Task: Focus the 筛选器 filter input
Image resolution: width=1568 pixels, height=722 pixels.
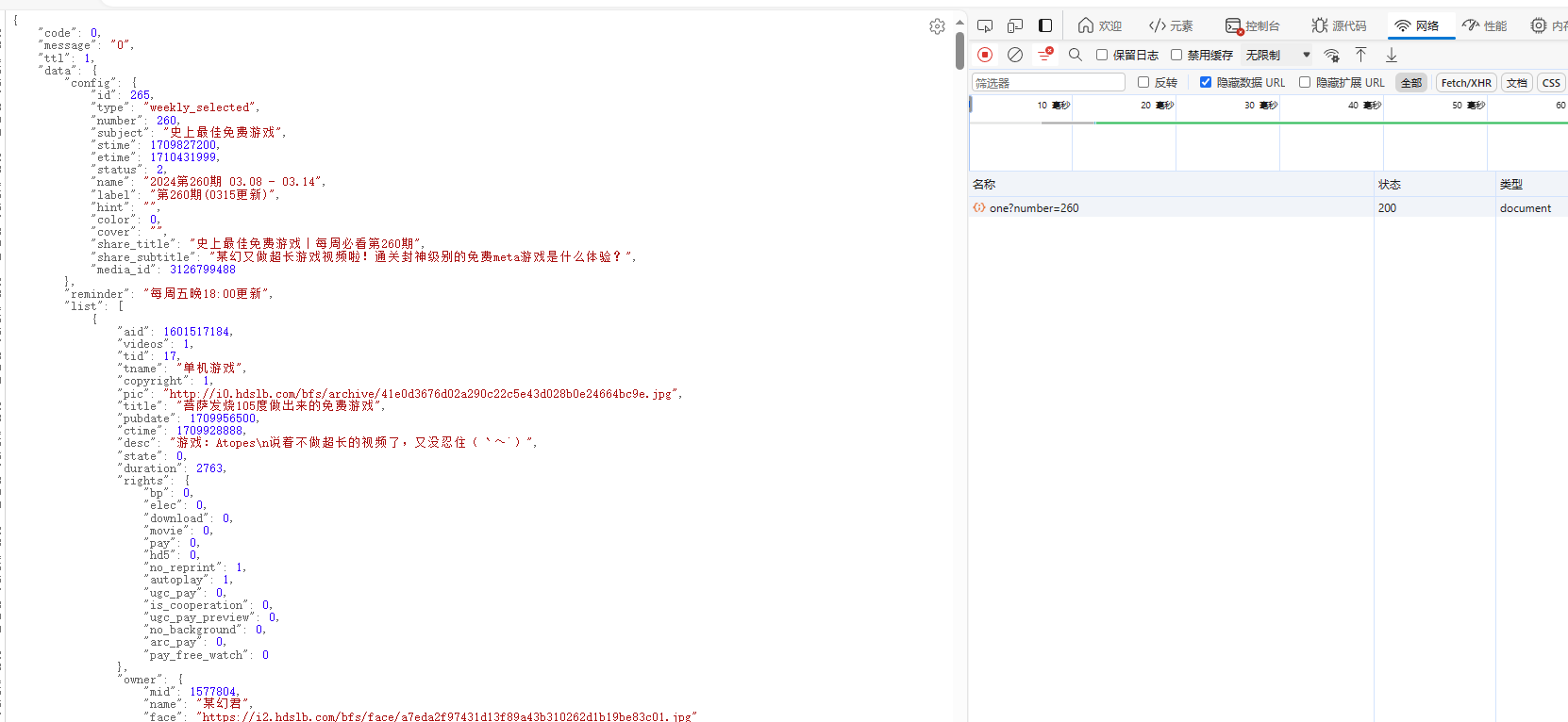Action: 1048,83
